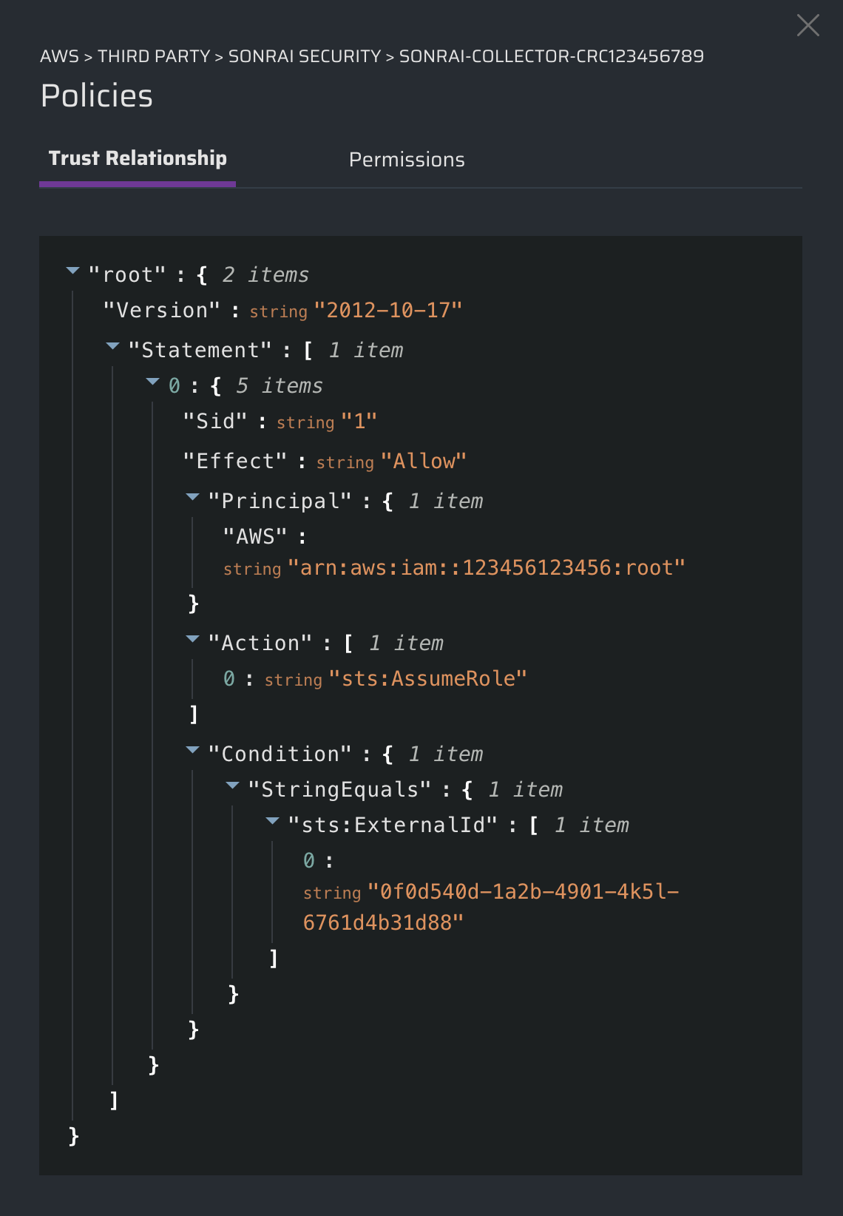This screenshot has width=843, height=1216.
Task: Click the Version value "2012-10-17"
Action: point(388,311)
